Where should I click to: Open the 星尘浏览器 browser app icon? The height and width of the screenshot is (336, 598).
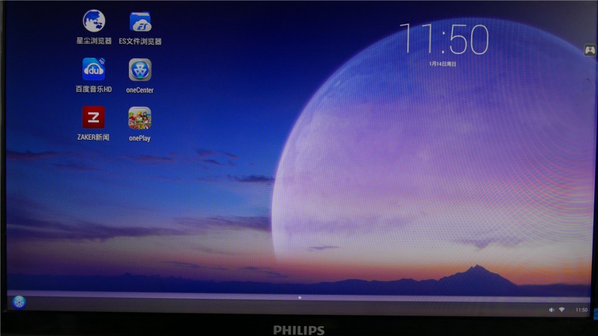[x=93, y=21]
